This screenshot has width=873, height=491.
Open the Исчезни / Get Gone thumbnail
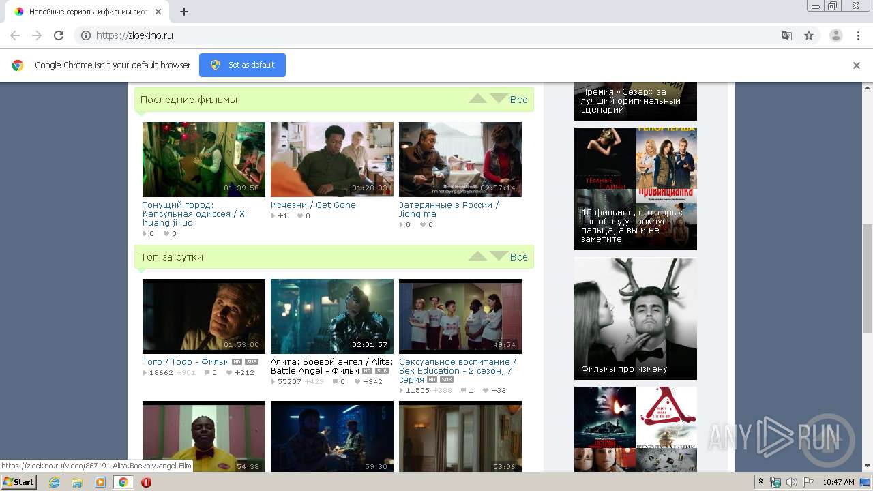click(332, 160)
